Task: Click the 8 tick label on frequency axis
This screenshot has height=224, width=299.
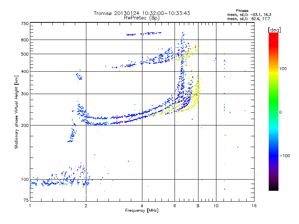Action: (x=198, y=206)
